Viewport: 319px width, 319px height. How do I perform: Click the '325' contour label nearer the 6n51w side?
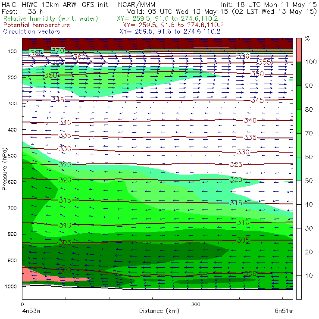[236, 164]
